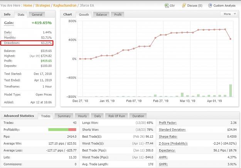This screenshot has height=168, width=241.
Task: Click the GHPR label
Action: coord(163,164)
